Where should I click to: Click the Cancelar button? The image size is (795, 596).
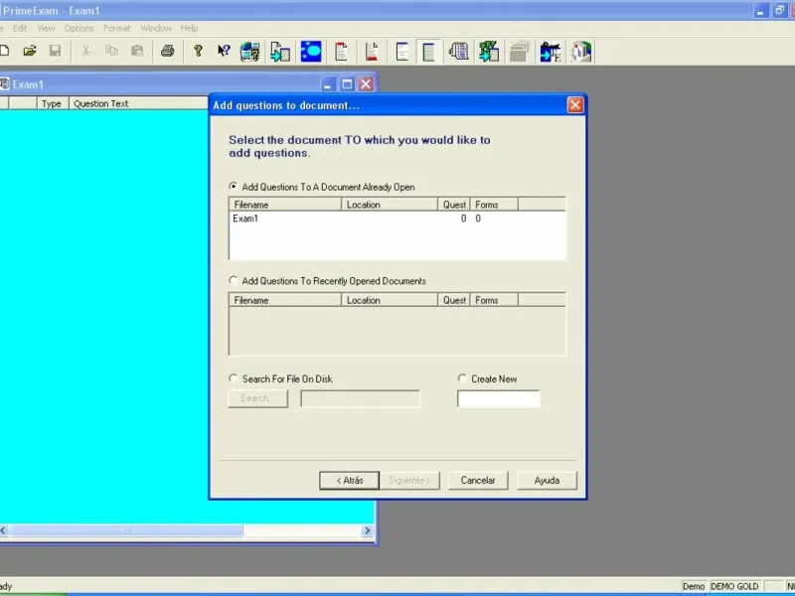click(x=478, y=481)
